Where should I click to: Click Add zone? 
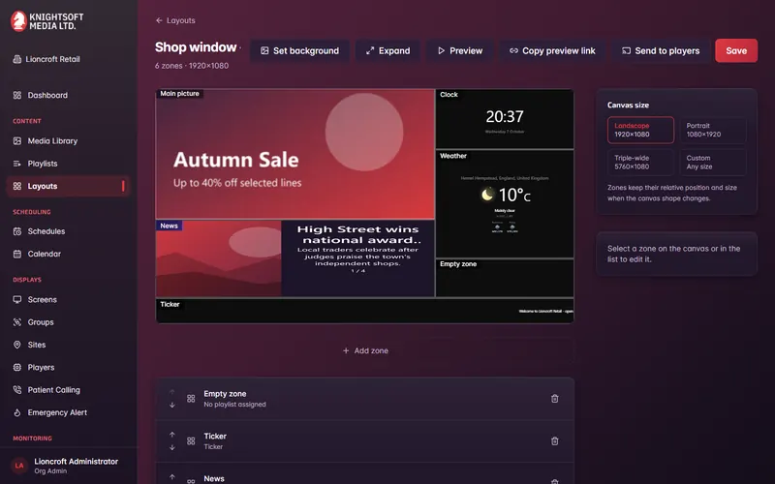point(365,350)
